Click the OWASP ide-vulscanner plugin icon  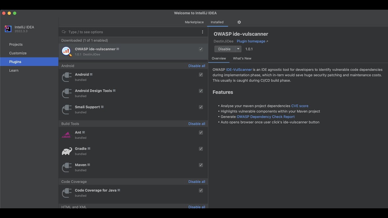67,51
